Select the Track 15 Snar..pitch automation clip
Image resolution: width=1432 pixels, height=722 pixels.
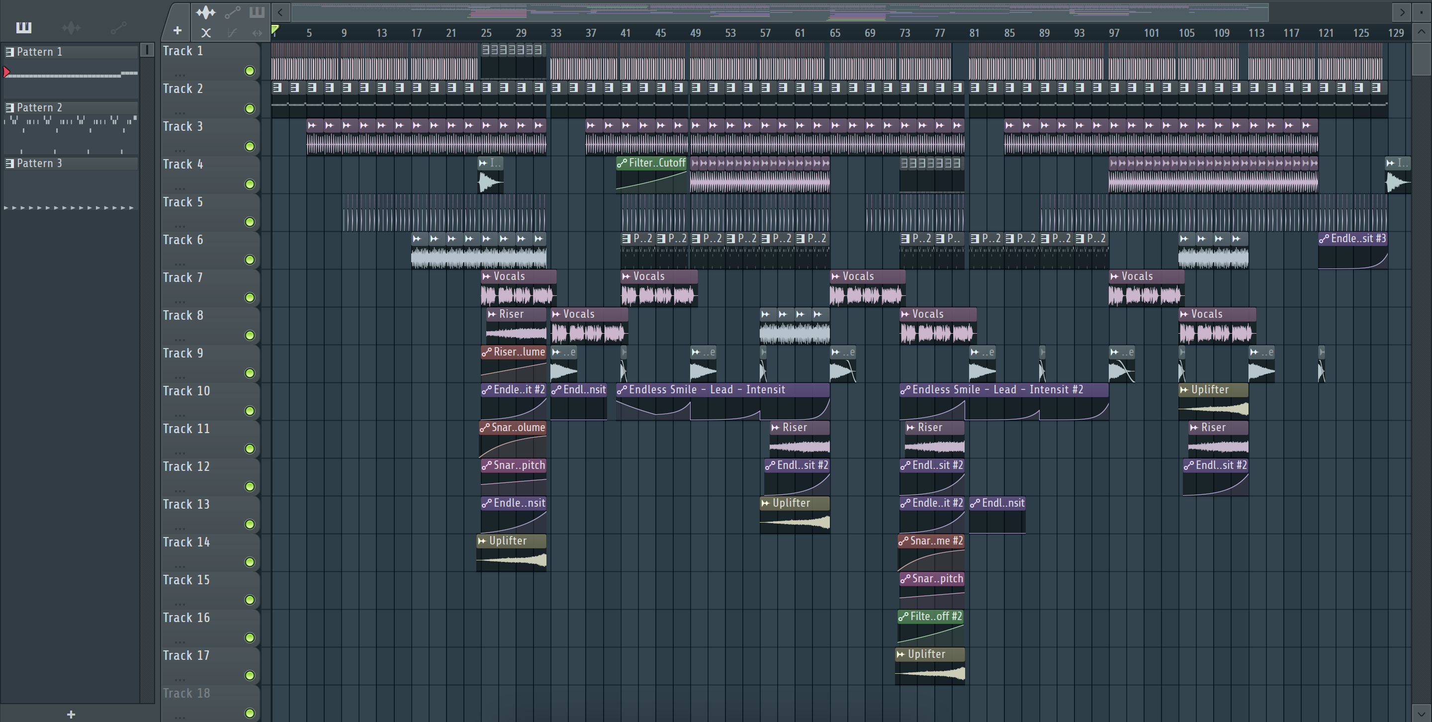(x=932, y=590)
